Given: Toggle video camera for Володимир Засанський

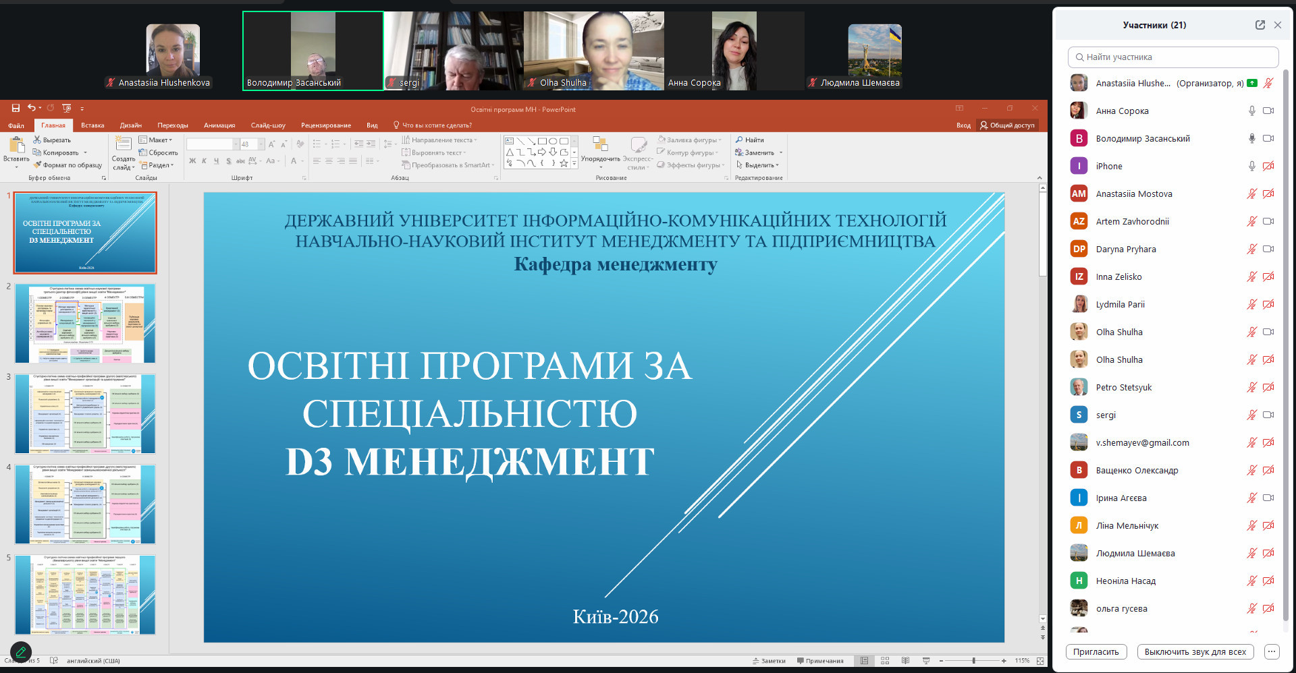Looking at the screenshot, I should click(x=1268, y=138).
